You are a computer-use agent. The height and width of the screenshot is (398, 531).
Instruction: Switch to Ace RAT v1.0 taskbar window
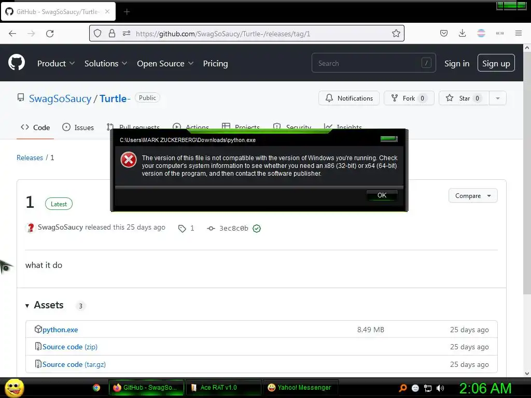[223, 388]
